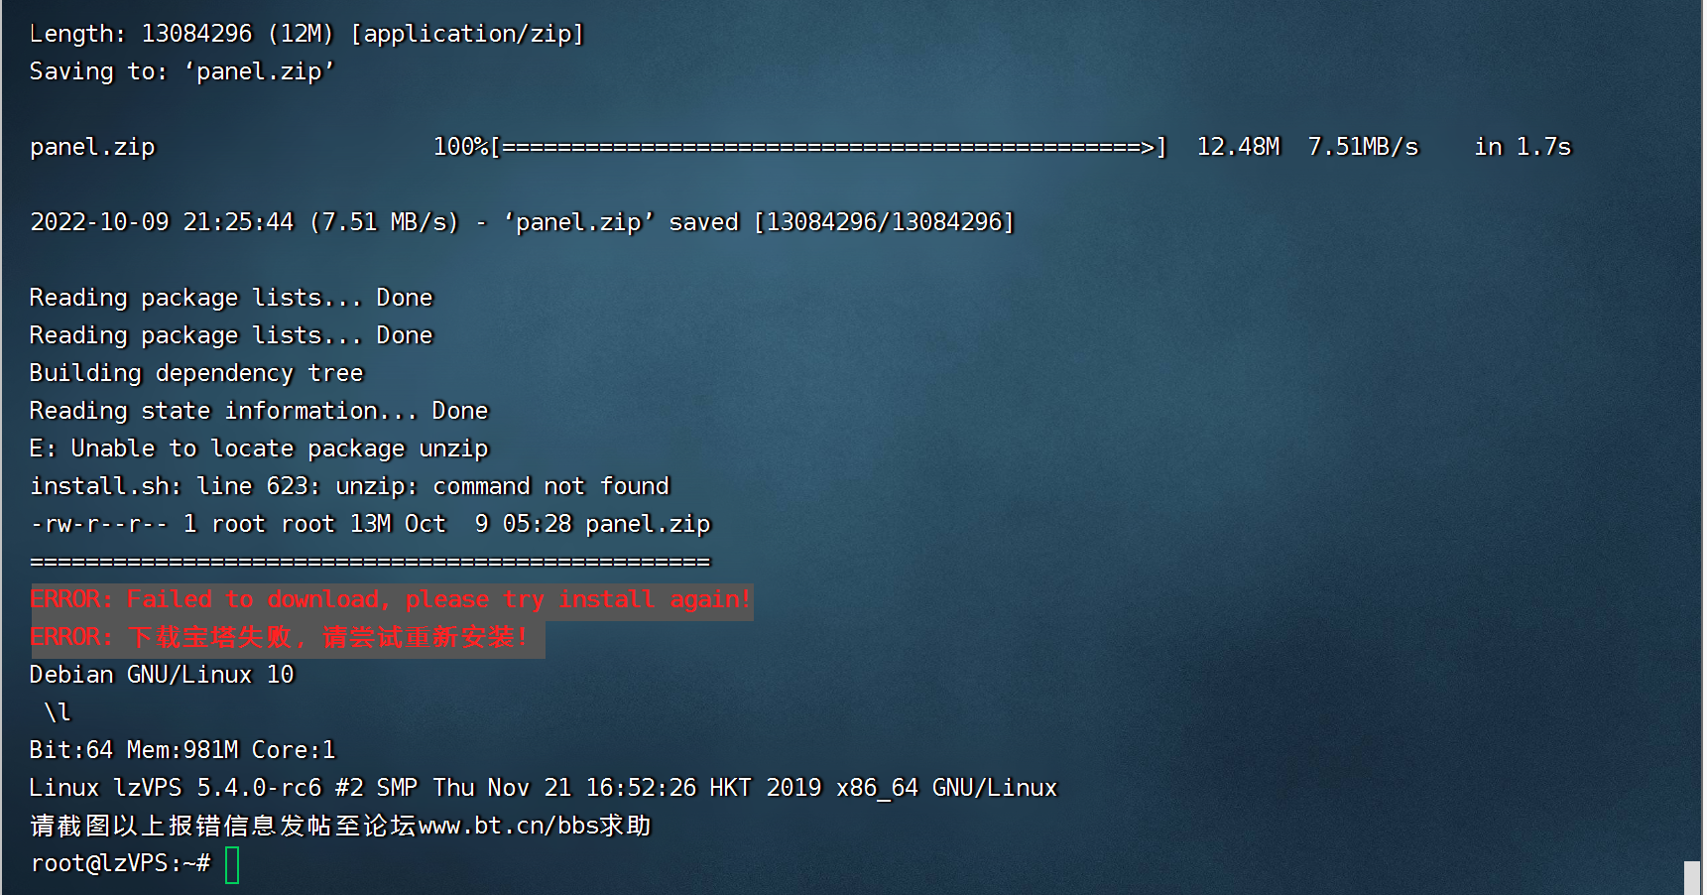The image size is (1707, 895).
Task: Click the vertical scrollbar thumb at bottom right
Action: (1692, 878)
